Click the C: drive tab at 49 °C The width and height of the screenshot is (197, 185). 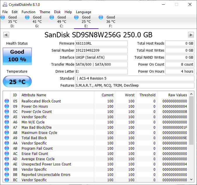(x=62, y=22)
